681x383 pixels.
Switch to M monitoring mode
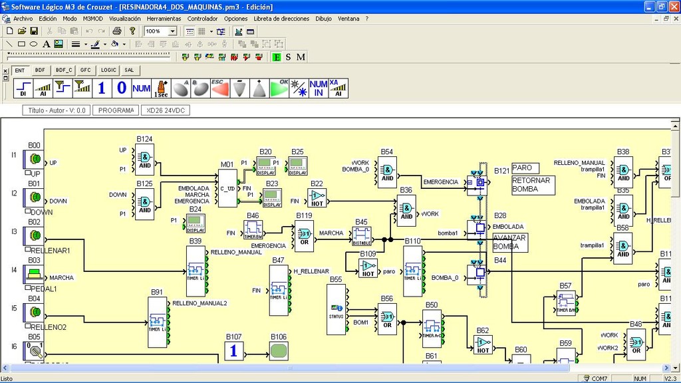[301, 57]
